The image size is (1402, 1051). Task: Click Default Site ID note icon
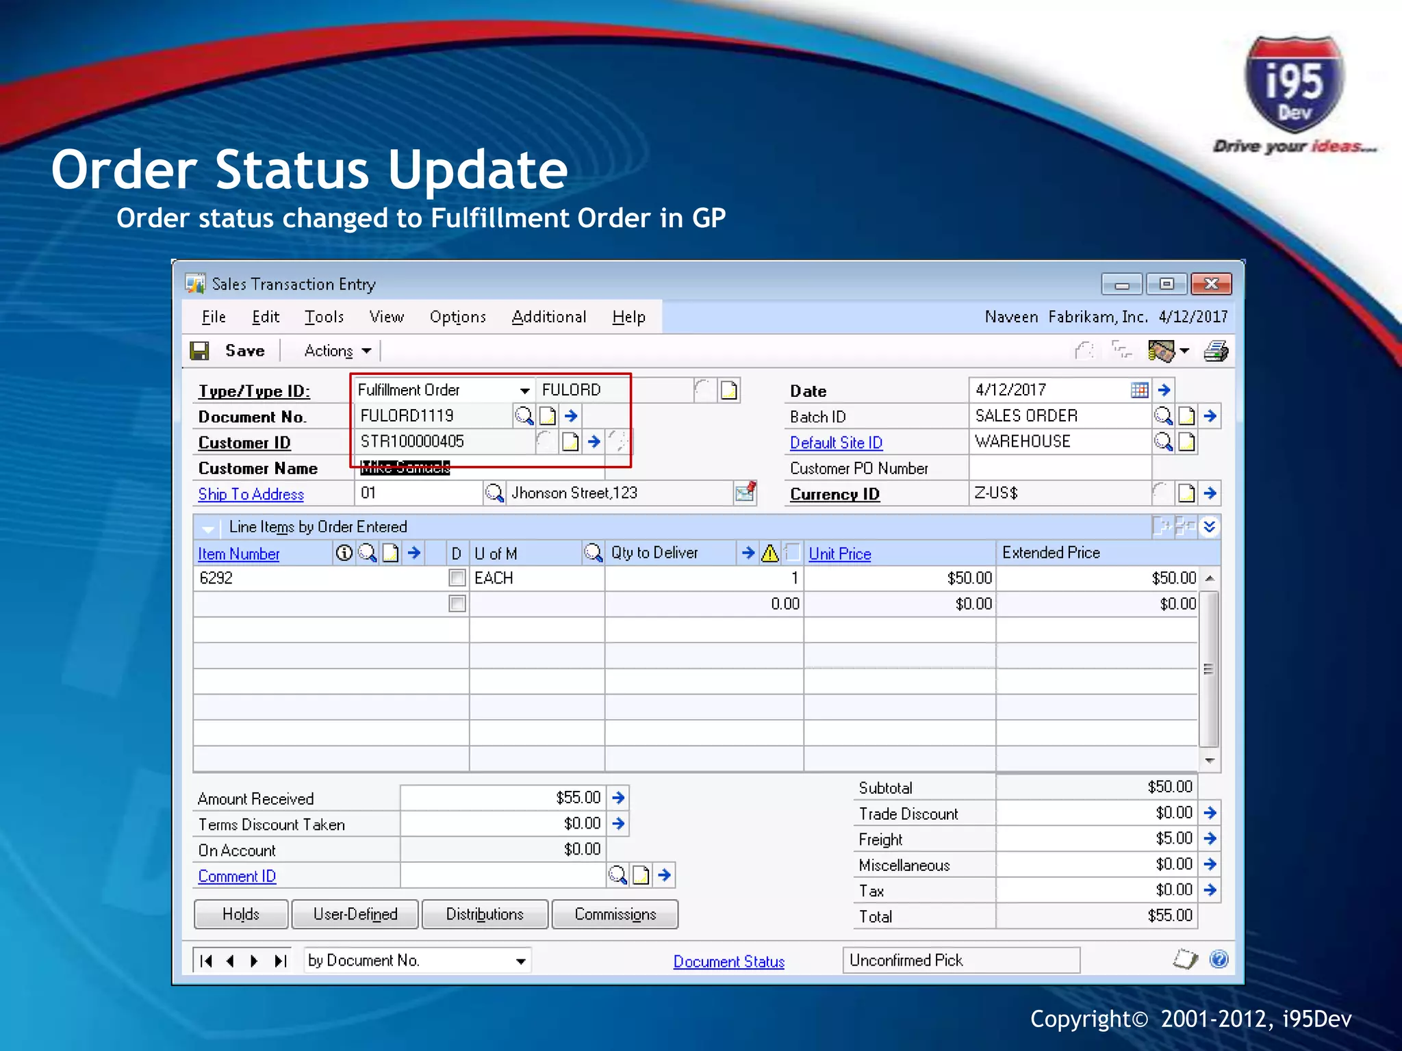click(1186, 442)
